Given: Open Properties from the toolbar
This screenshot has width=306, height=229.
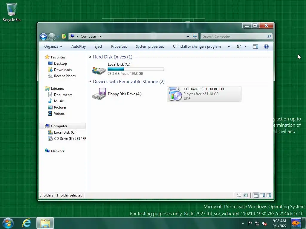Looking at the screenshot, I should tap(119, 47).
